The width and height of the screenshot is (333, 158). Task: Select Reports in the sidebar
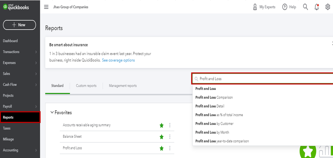(x=20, y=118)
